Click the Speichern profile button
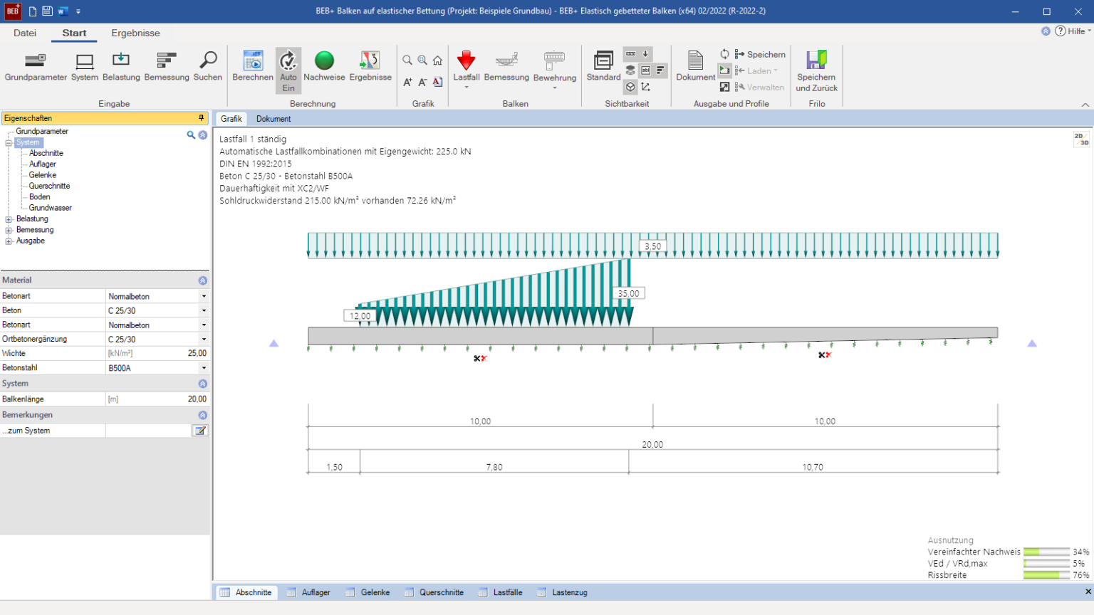This screenshot has height=615, width=1094. point(760,54)
